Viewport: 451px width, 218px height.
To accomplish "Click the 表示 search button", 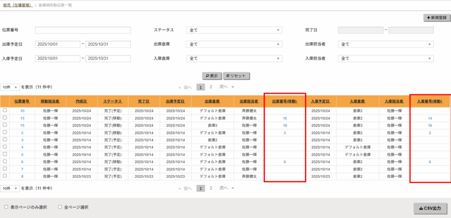I will [x=211, y=76].
